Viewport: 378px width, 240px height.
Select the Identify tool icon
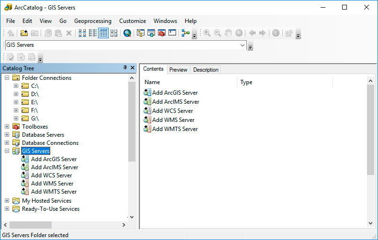tap(276, 33)
